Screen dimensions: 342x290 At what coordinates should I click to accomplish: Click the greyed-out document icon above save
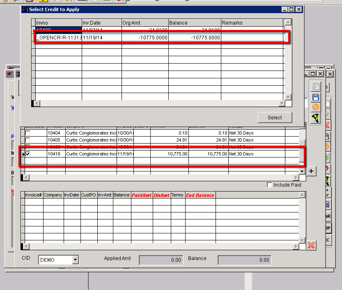pyautogui.click(x=316, y=87)
